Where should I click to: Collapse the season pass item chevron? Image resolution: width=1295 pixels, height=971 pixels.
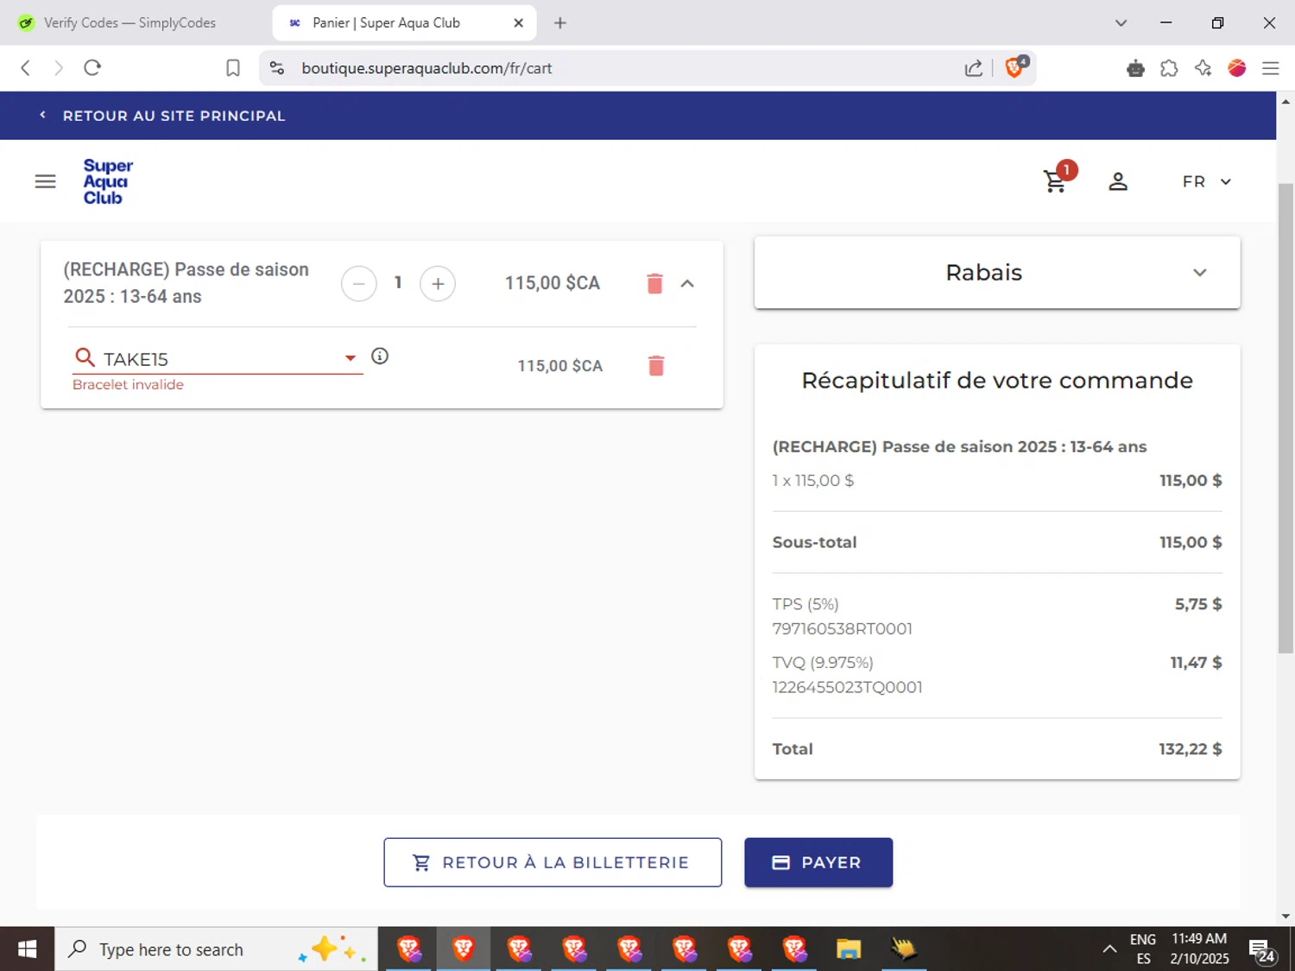[687, 283]
